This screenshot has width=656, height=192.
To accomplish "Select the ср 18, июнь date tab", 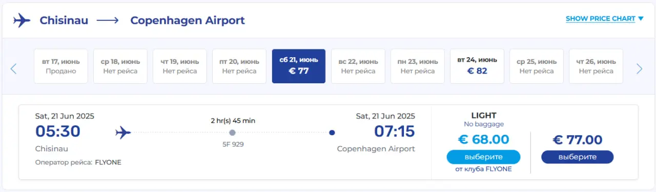I will click(x=120, y=66).
